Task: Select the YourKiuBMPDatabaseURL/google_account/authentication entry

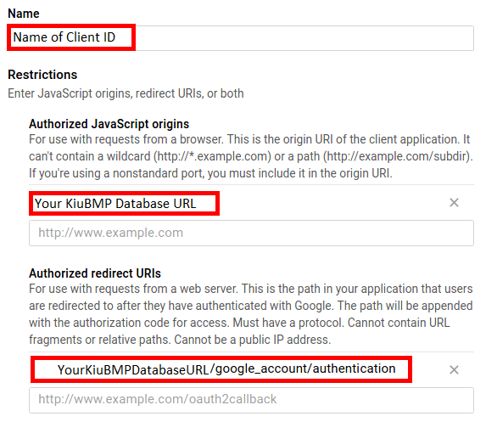Action: pyautogui.click(x=221, y=369)
